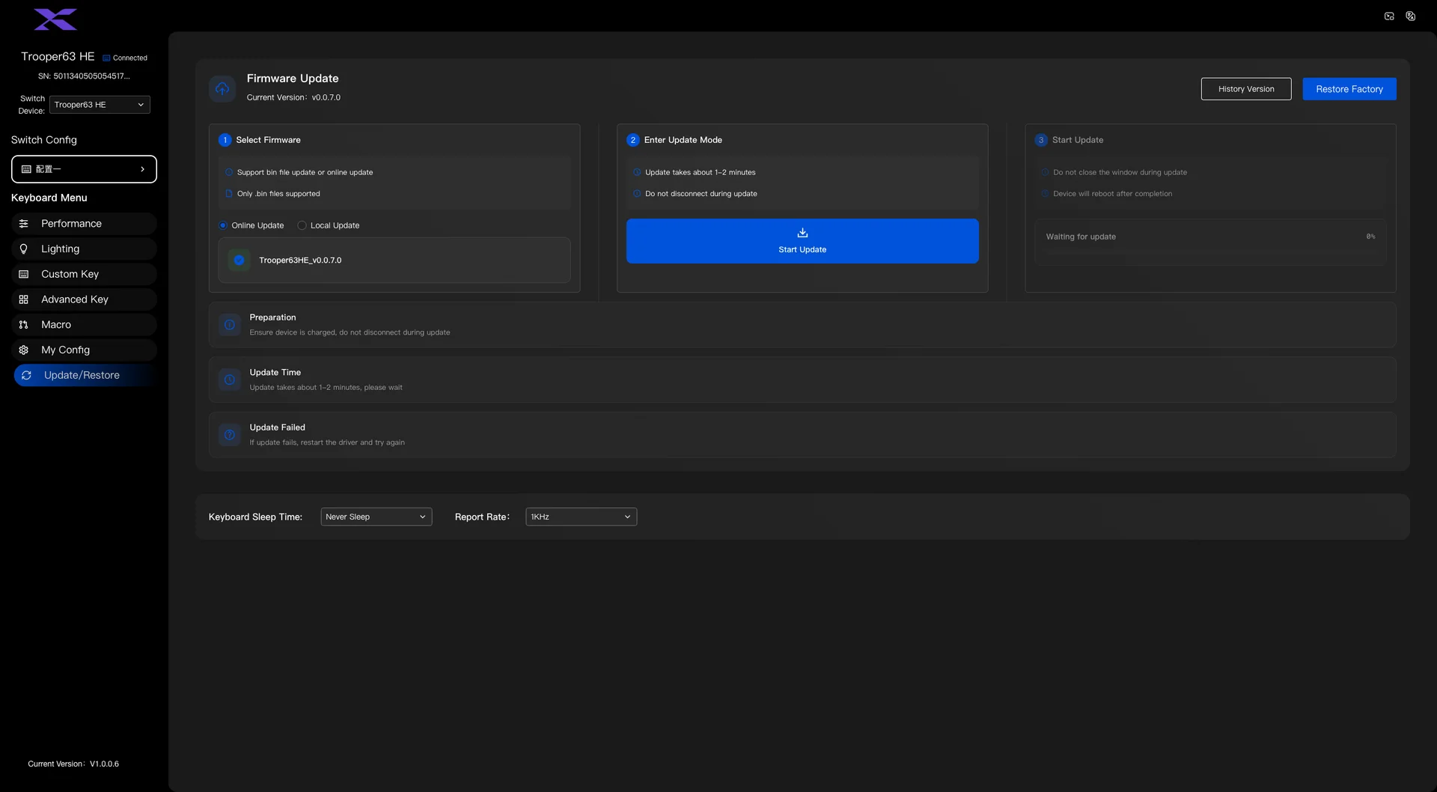Click the Lighting bulb icon
The height and width of the screenshot is (792, 1437).
(x=24, y=249)
